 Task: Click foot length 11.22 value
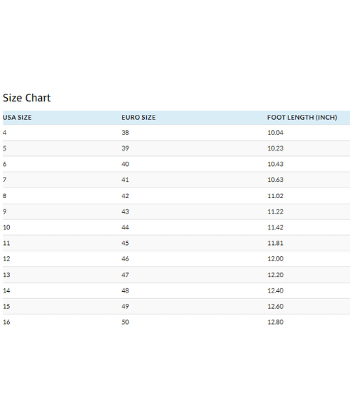point(275,211)
